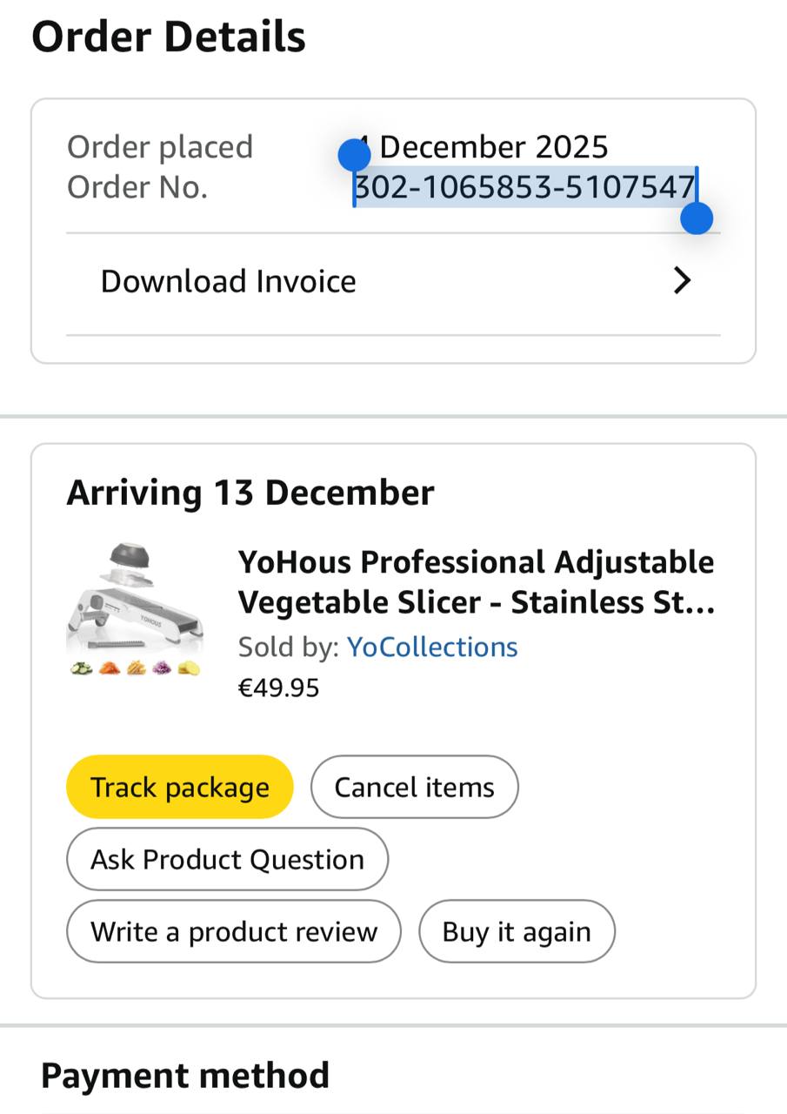Tap the Order placed label
This screenshot has width=787, height=1114.
coord(160,147)
